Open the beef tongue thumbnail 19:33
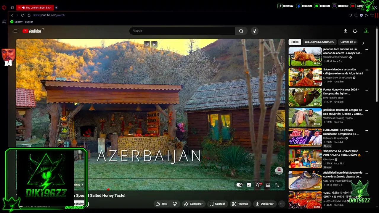The width and height of the screenshot is (379, 213). coord(305,117)
